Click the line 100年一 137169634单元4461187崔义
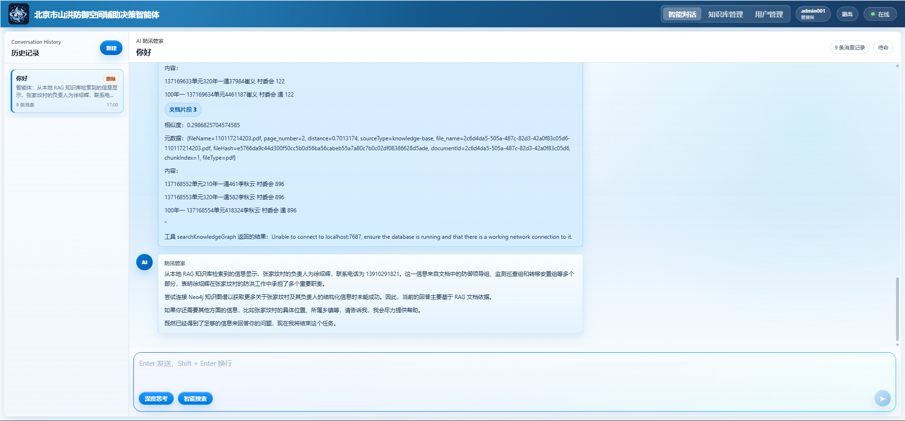905x421 pixels. [x=229, y=95]
